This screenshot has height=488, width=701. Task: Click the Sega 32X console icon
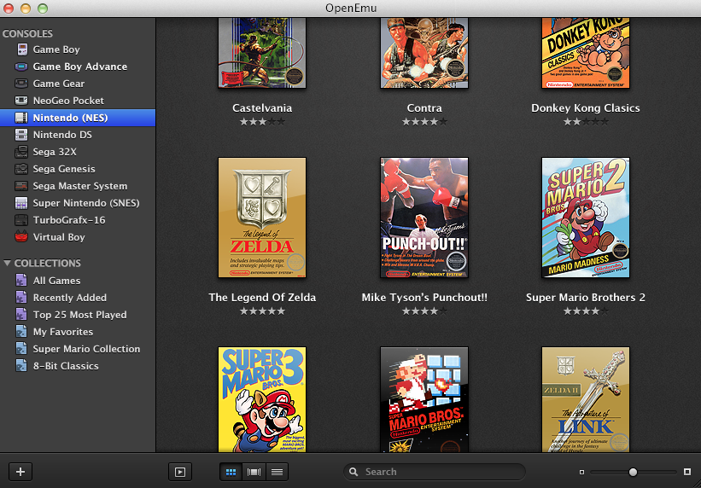21,152
